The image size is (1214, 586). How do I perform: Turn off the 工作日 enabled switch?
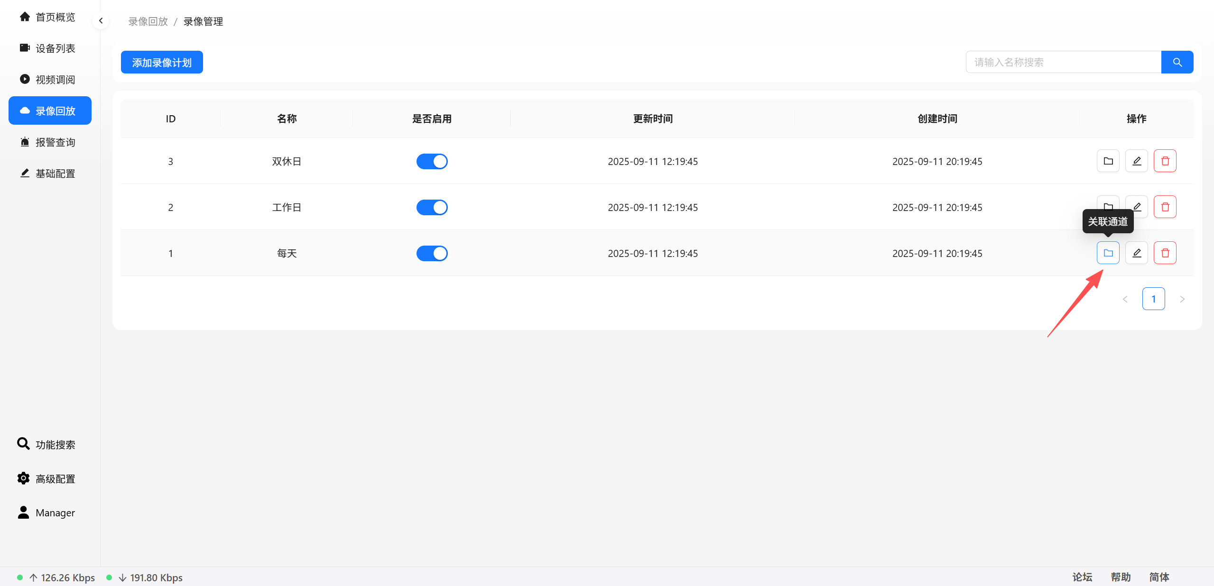432,207
